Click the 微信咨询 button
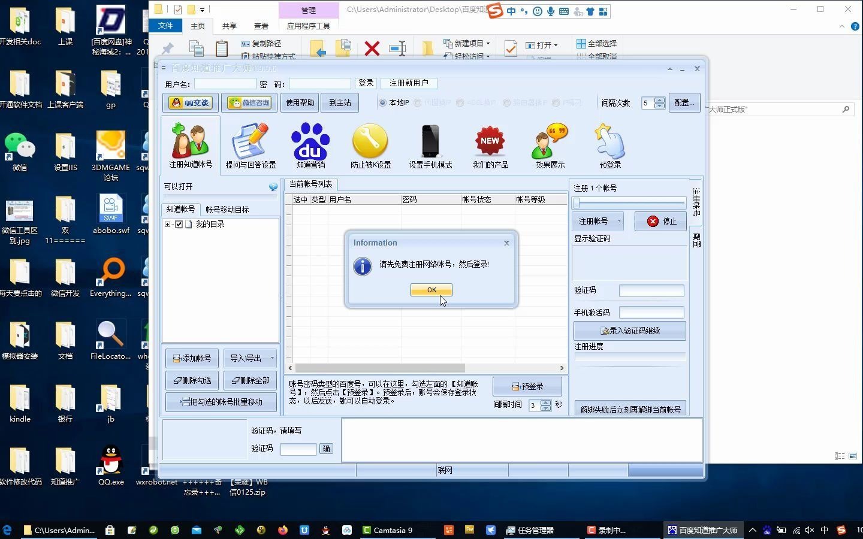Image resolution: width=863 pixels, height=539 pixels. [249, 102]
